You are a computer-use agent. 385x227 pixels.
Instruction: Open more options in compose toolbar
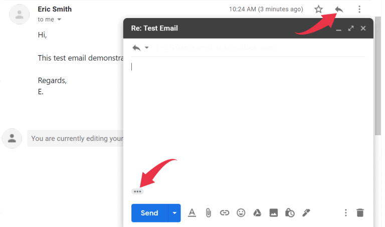click(345, 213)
